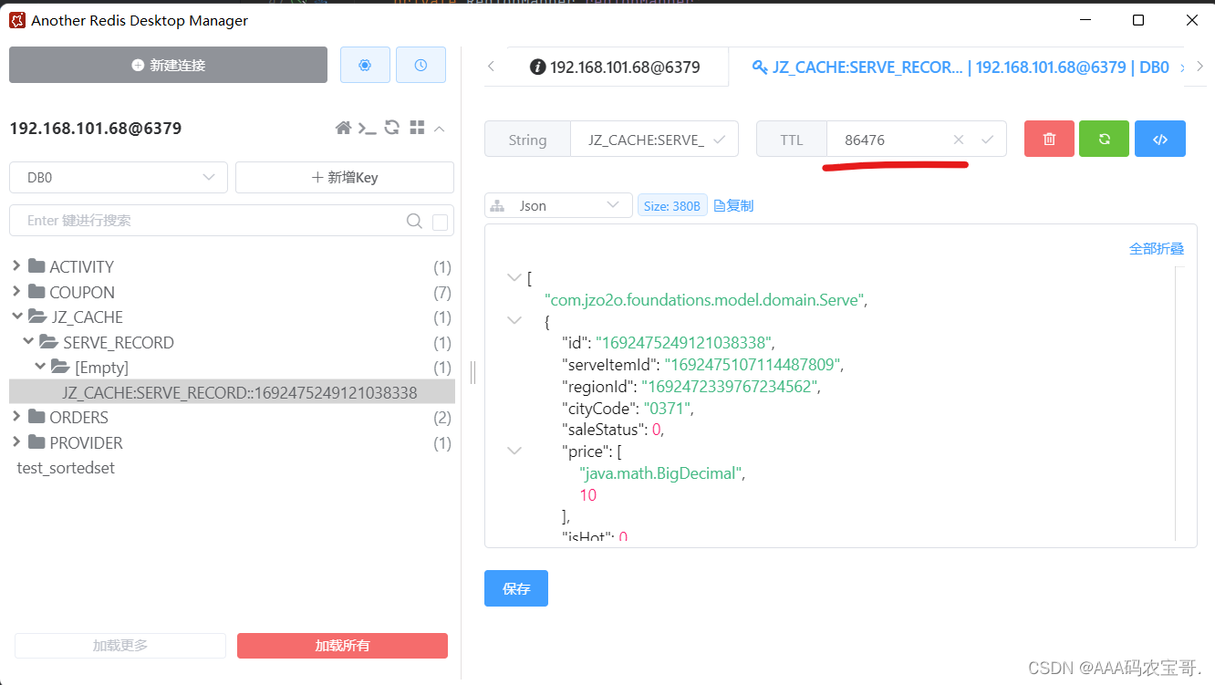
Task: Click the id value "1692475249121038338"
Action: (684, 343)
